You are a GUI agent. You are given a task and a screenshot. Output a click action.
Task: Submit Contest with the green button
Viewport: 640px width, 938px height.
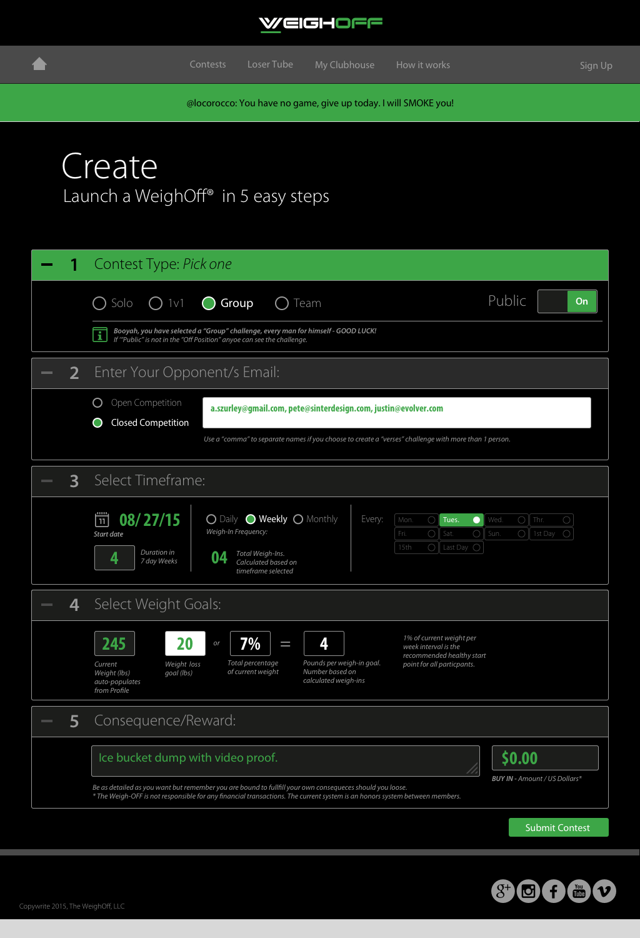(x=558, y=827)
